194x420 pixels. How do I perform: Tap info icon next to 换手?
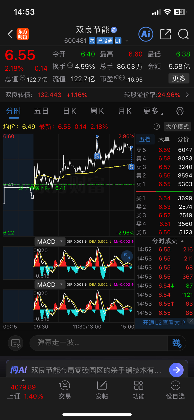pyautogui.click(x=70, y=65)
